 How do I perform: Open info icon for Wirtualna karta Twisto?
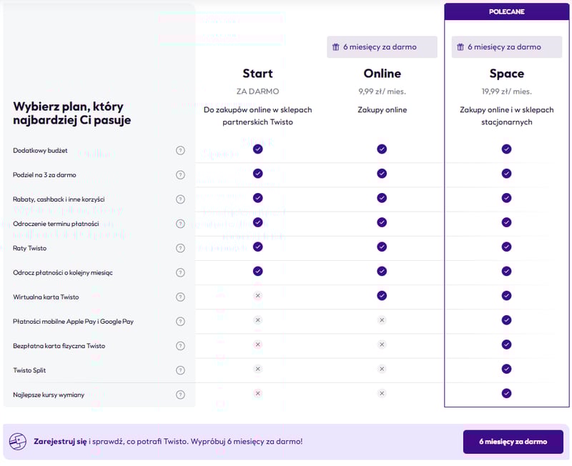click(x=180, y=297)
